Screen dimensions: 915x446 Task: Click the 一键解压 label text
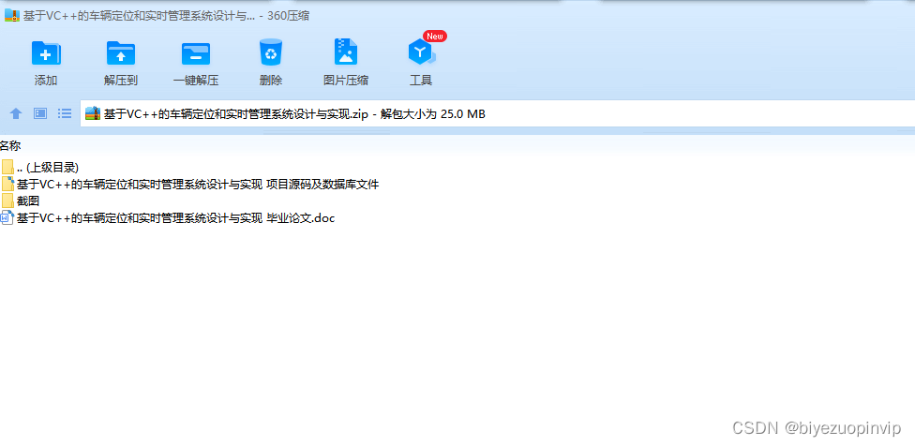(196, 81)
